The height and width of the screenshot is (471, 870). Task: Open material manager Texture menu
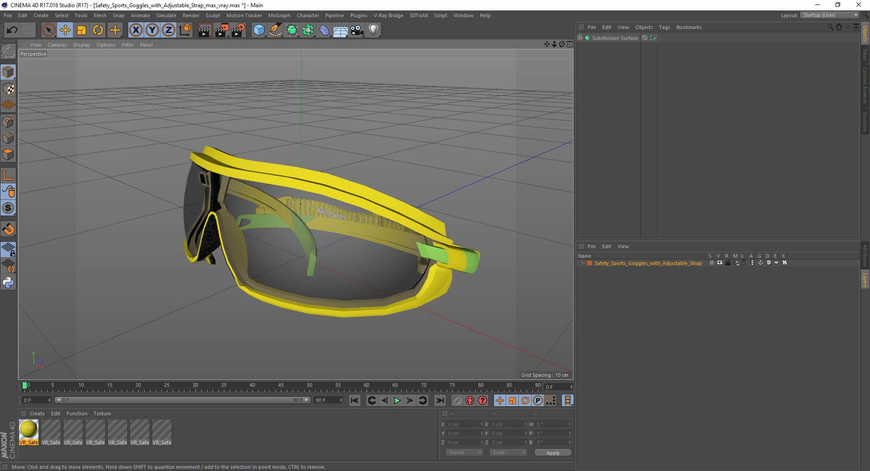(102, 413)
